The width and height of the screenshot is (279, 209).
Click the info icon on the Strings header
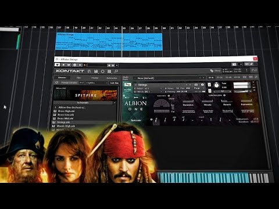202,85
